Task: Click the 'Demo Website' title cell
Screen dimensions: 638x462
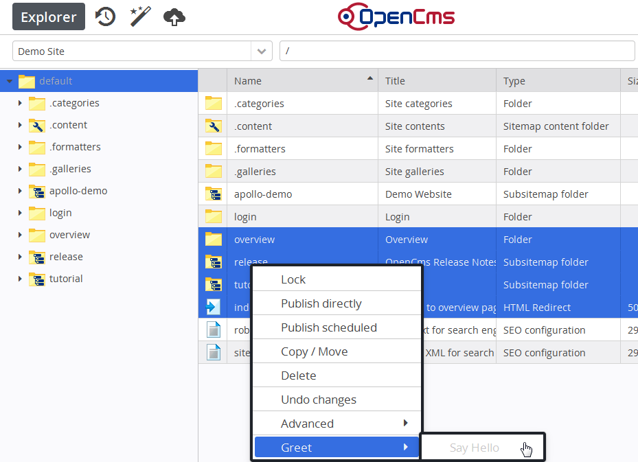Action: point(437,194)
